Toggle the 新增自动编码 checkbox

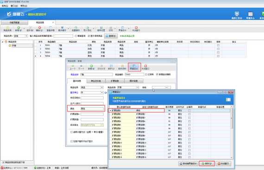coord(157,74)
